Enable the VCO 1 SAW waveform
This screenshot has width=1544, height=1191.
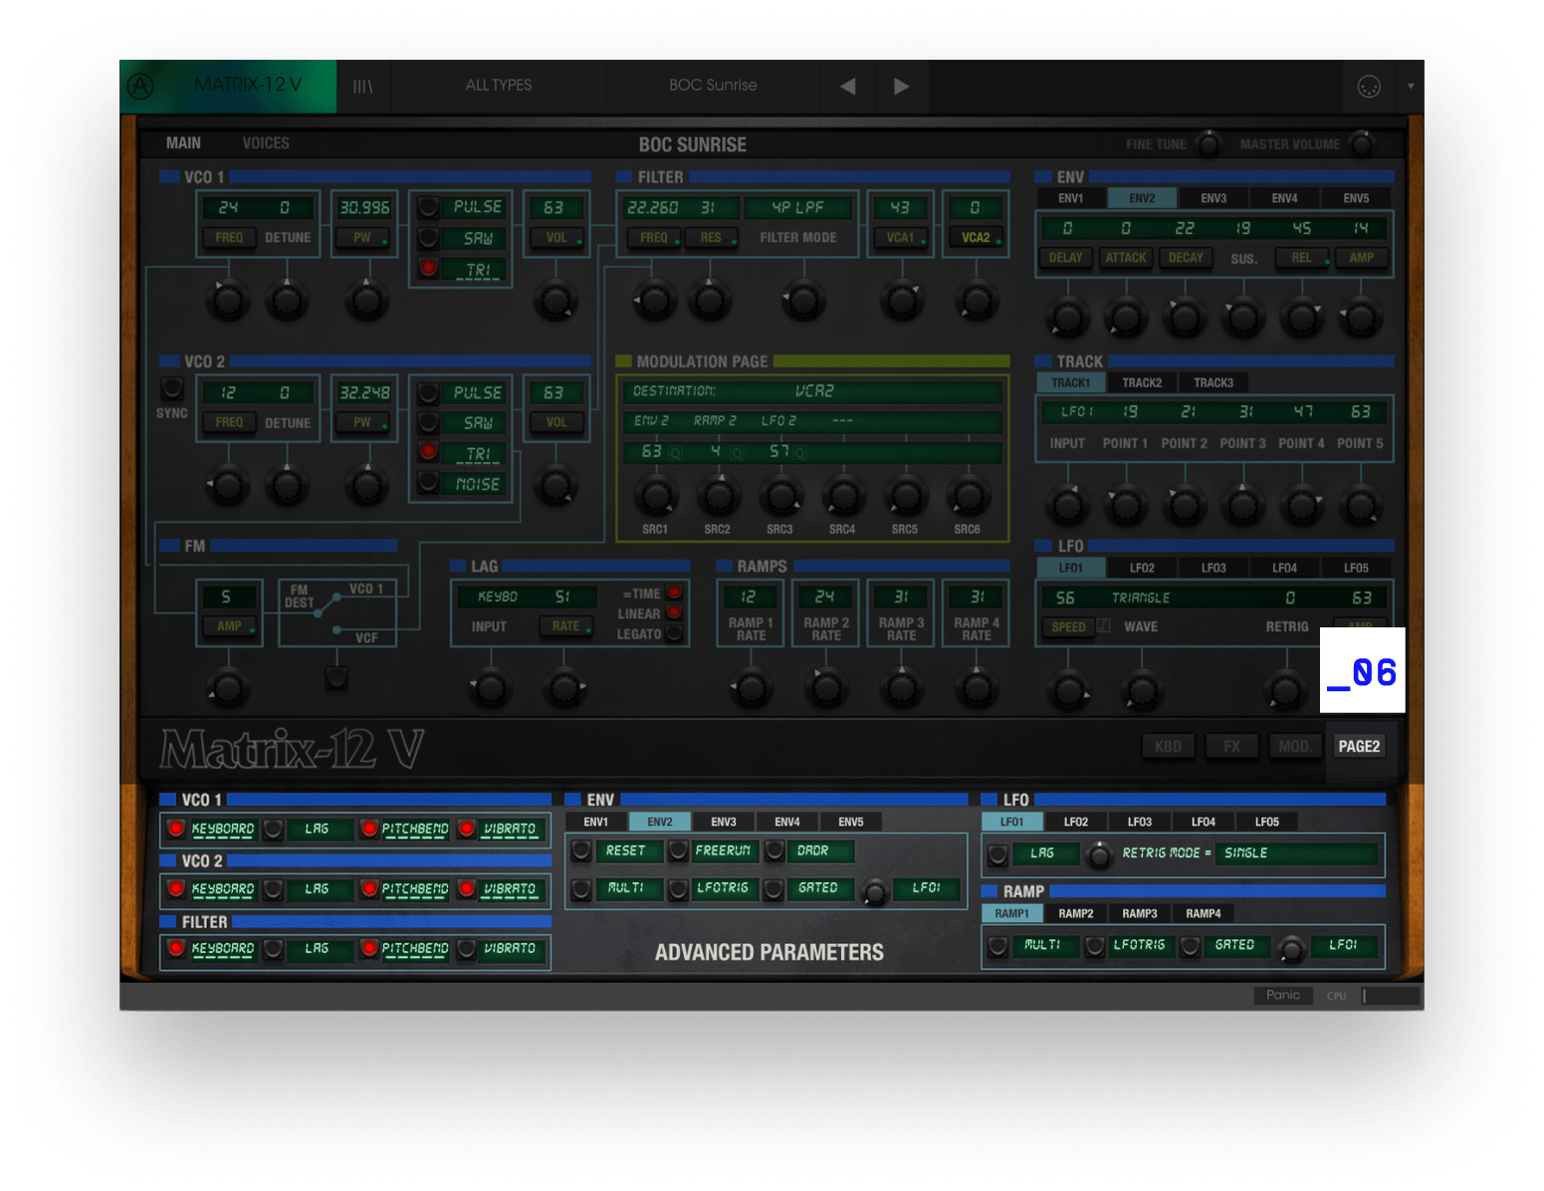click(x=428, y=238)
